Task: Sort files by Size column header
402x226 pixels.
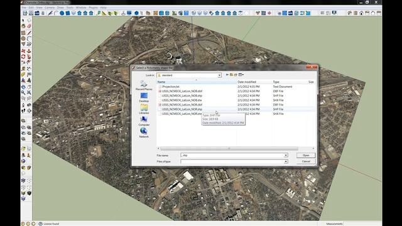Action: (310, 82)
